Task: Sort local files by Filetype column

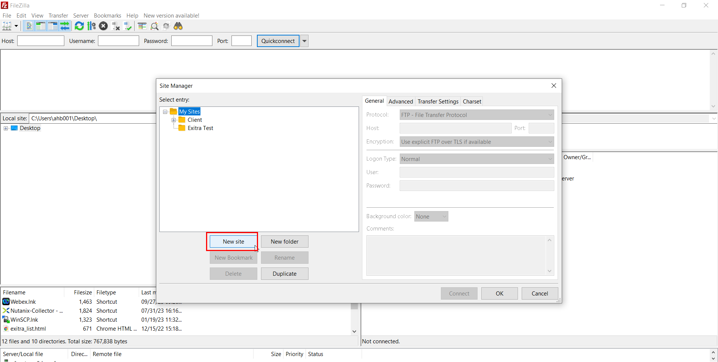Action: (116, 293)
